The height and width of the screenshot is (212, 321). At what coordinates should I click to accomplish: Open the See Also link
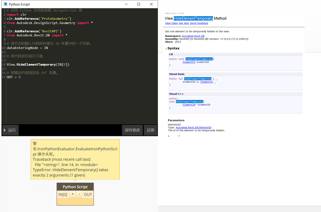tap(184, 23)
